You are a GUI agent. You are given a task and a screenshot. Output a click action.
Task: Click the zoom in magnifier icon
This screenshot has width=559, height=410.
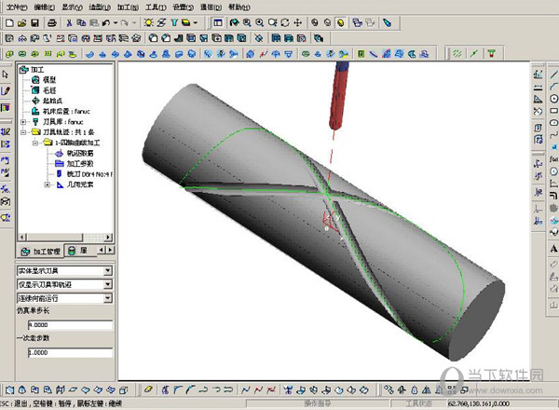coord(260,23)
